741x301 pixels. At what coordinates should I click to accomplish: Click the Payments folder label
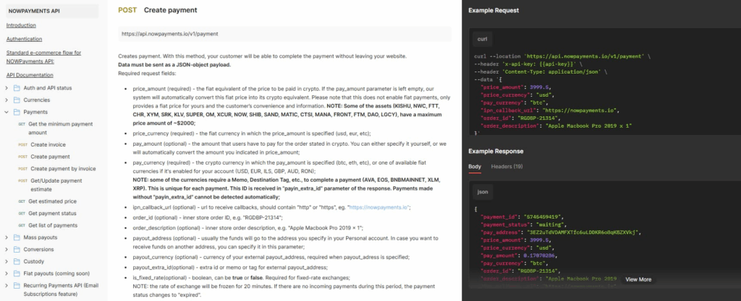35,112
